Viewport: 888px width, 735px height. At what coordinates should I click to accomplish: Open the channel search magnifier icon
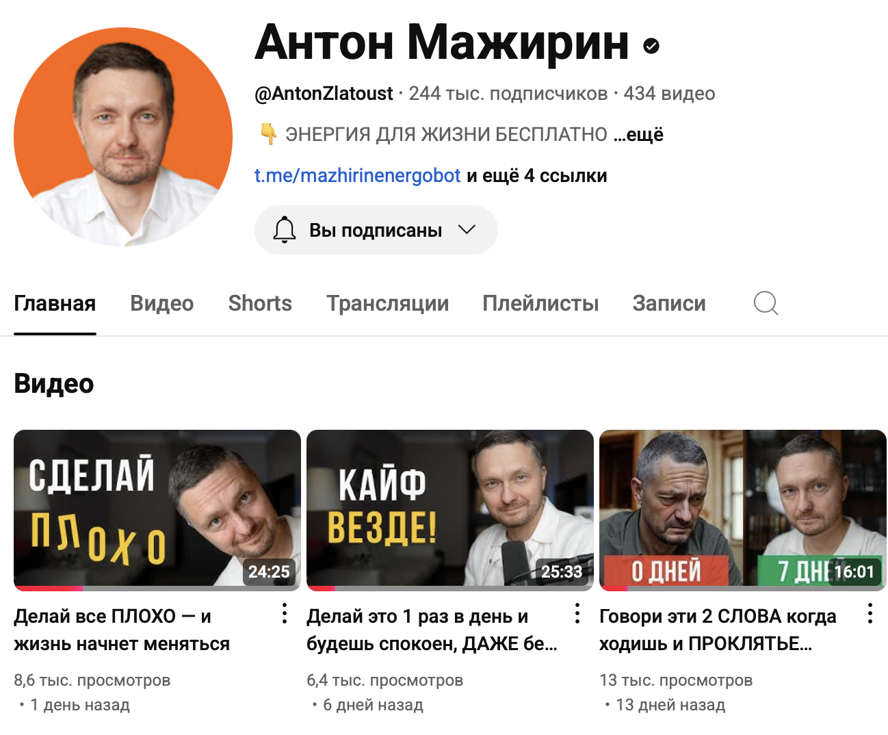766,302
